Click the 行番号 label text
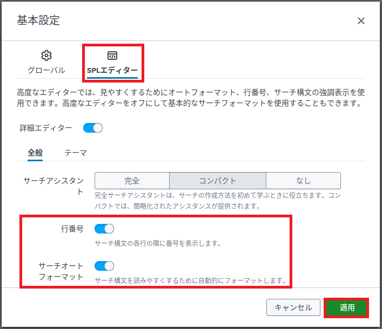Image resolution: width=382 pixels, height=329 pixels. pos(72,229)
